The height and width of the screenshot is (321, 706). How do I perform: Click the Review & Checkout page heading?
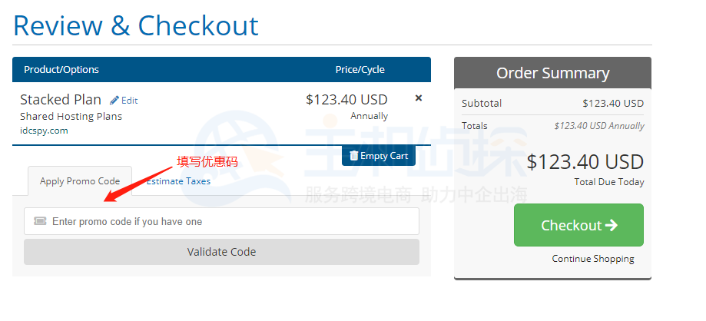136,25
